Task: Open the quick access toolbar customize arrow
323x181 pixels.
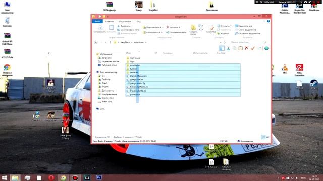Action: click(108, 17)
